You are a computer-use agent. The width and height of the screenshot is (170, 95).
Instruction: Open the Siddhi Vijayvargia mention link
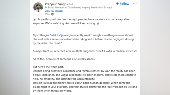pos(61,35)
